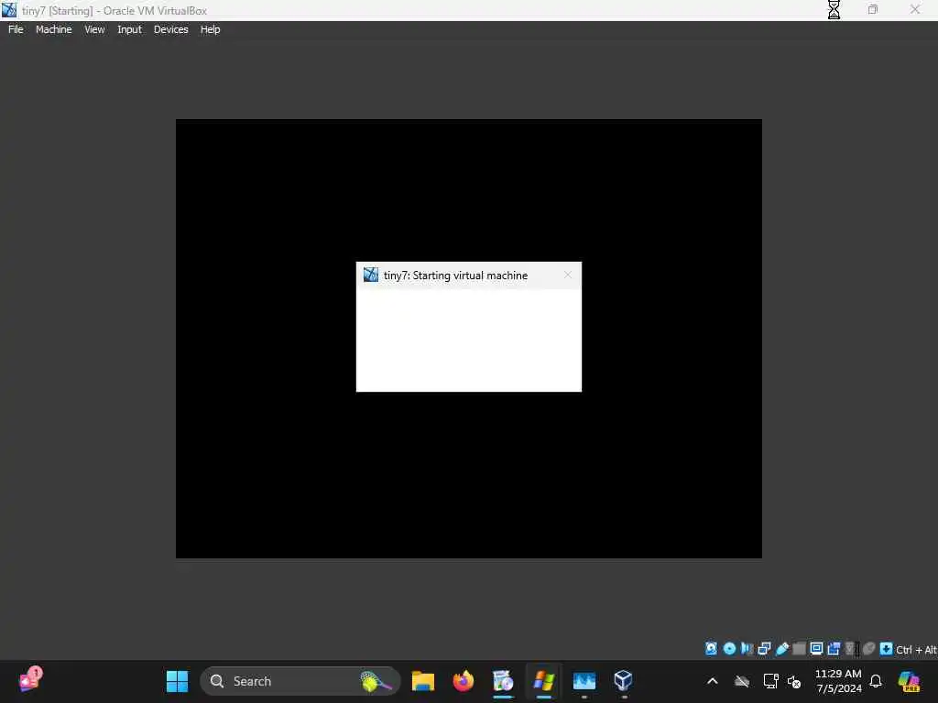Open File Explorer from the taskbar
This screenshot has height=703, width=938.
tap(423, 681)
